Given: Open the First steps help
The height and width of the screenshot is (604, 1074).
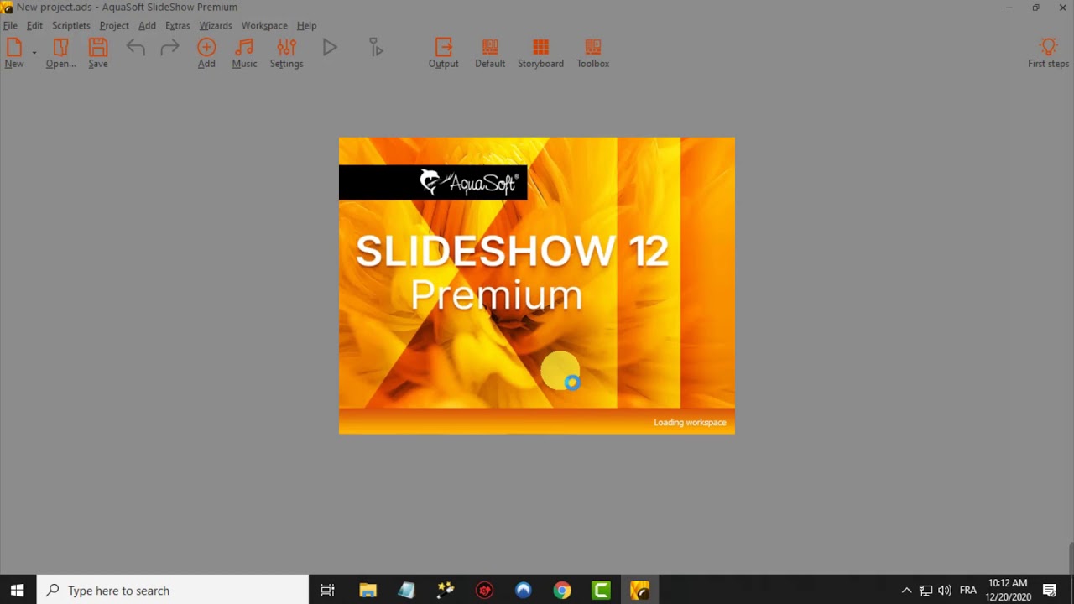Looking at the screenshot, I should click(1048, 53).
